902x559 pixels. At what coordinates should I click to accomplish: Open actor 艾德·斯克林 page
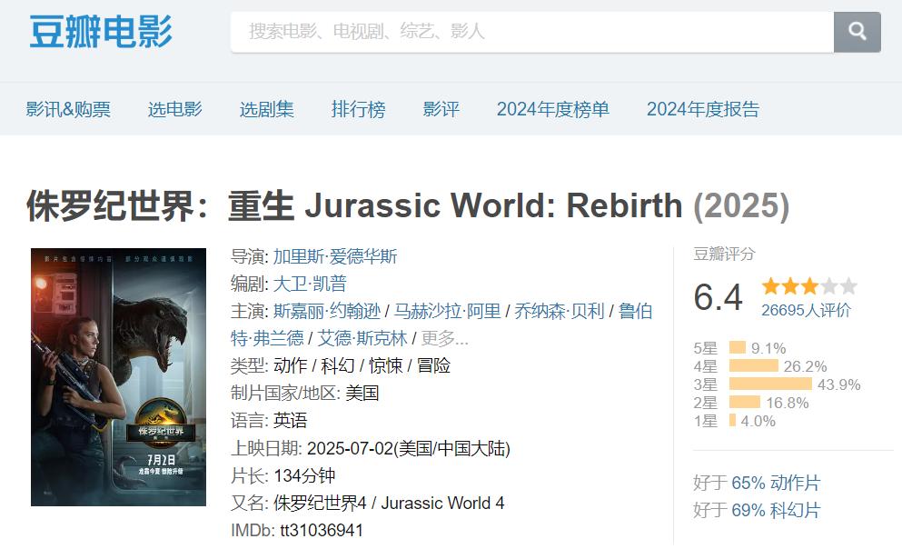point(362,338)
